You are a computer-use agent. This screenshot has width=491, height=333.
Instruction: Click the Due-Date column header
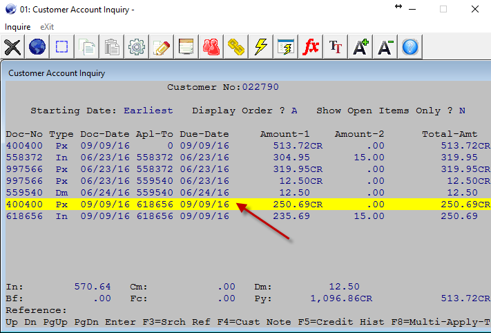click(204, 134)
